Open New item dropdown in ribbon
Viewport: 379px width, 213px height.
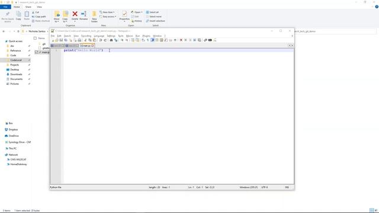point(107,12)
